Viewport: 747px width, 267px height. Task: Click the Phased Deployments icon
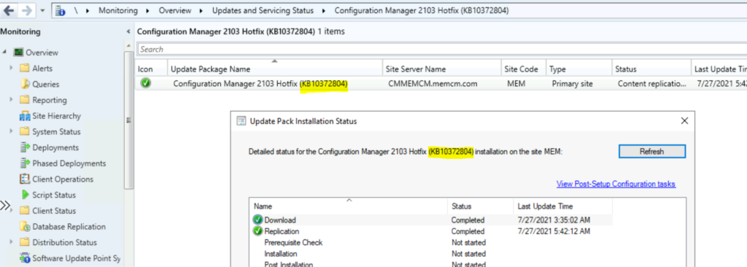click(25, 163)
